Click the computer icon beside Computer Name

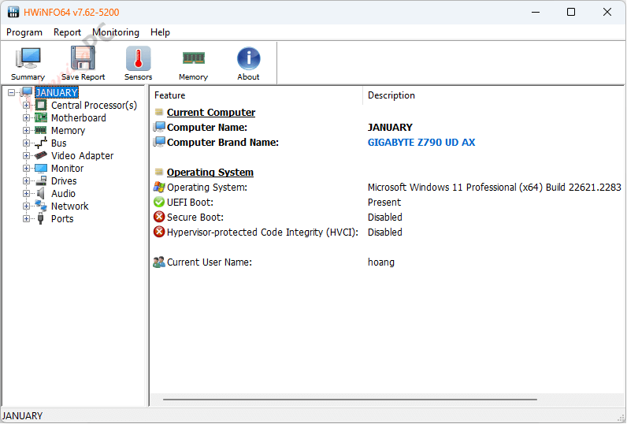tap(159, 127)
